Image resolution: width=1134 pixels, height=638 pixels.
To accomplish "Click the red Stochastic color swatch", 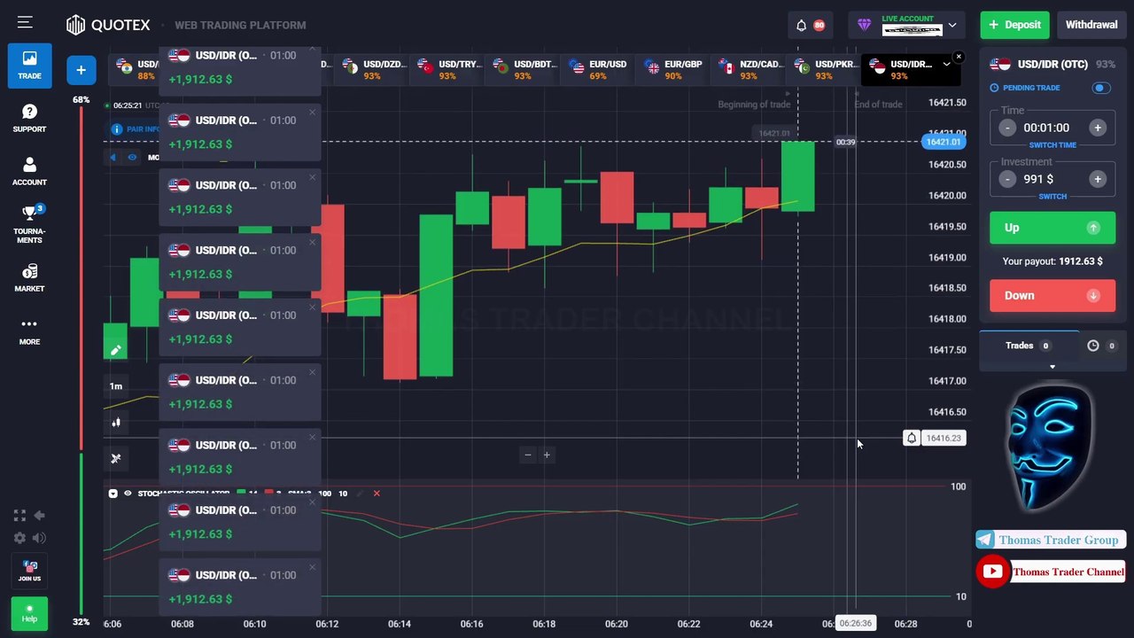I will [x=270, y=494].
